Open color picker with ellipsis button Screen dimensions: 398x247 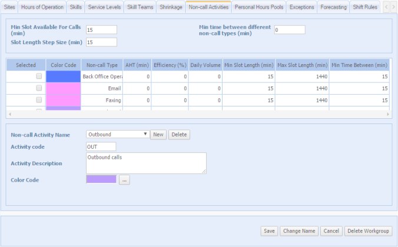124,180
